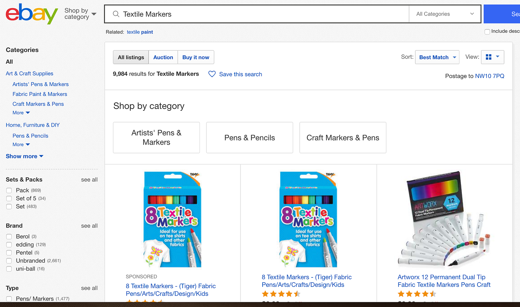Click the Textile Markers search field

coord(260,14)
